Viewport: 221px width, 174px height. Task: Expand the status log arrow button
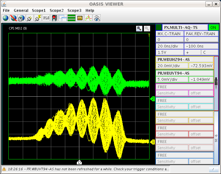tap(214, 169)
